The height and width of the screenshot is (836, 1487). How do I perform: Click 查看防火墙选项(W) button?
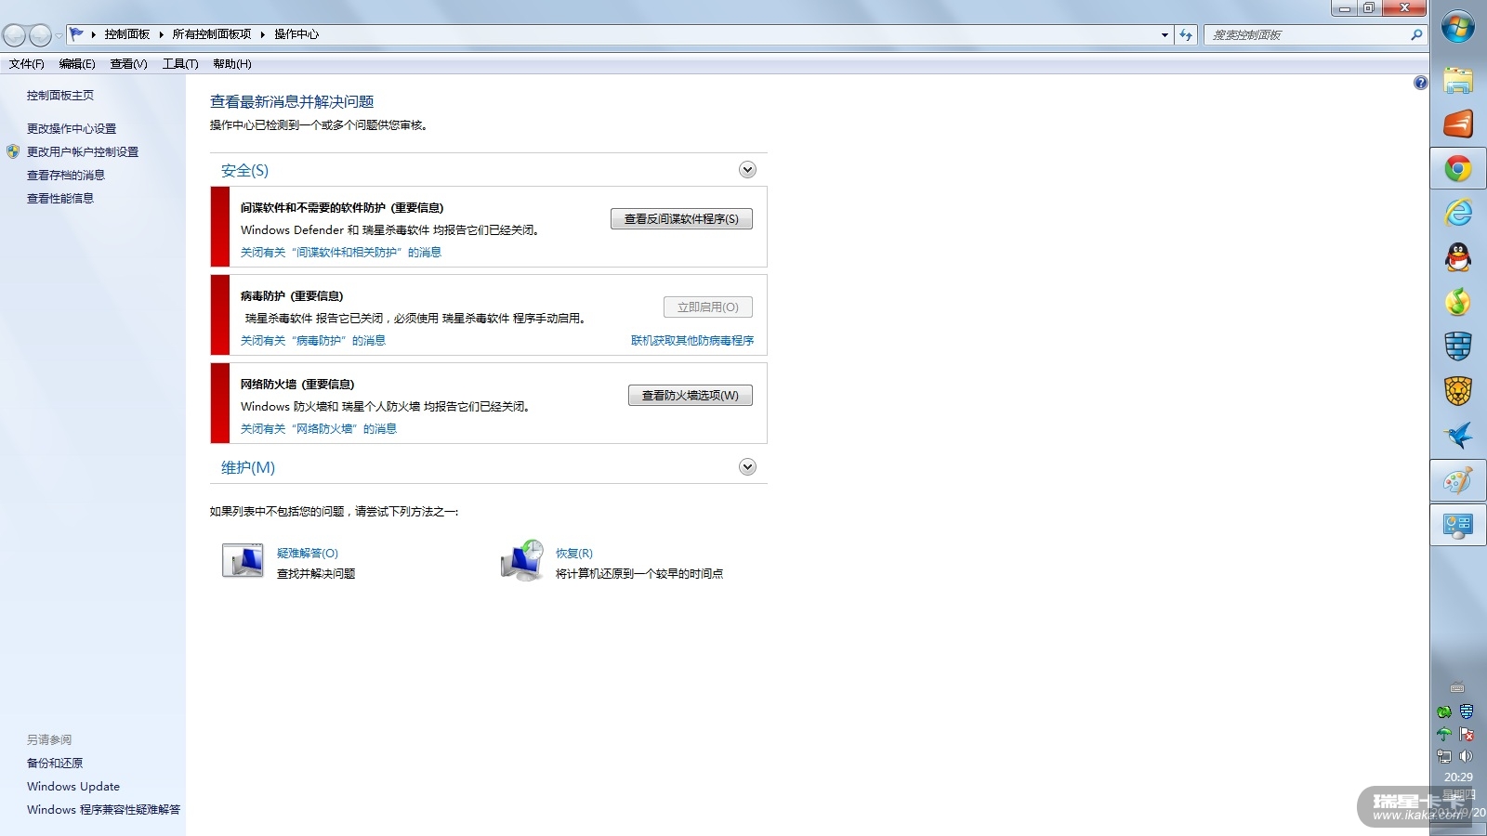[x=691, y=396]
